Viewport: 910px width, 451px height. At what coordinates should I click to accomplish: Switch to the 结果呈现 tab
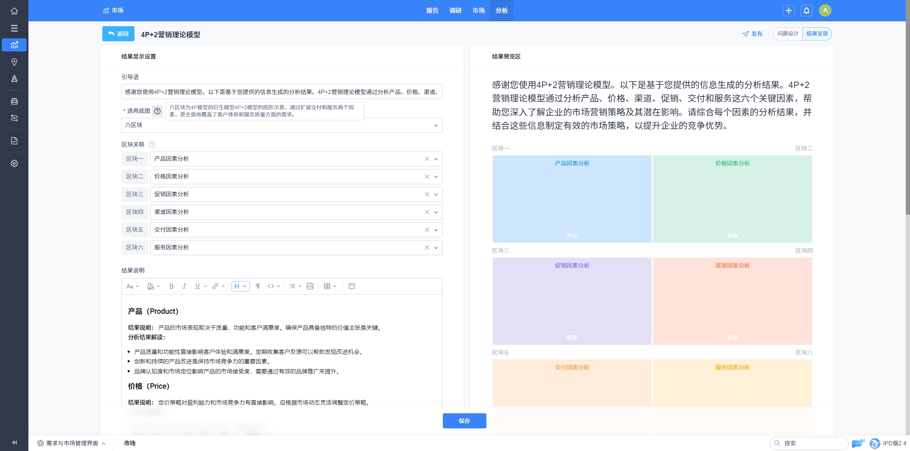pos(817,34)
